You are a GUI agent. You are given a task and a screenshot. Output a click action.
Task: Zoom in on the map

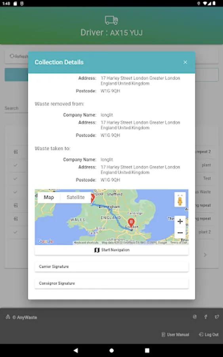click(x=180, y=221)
